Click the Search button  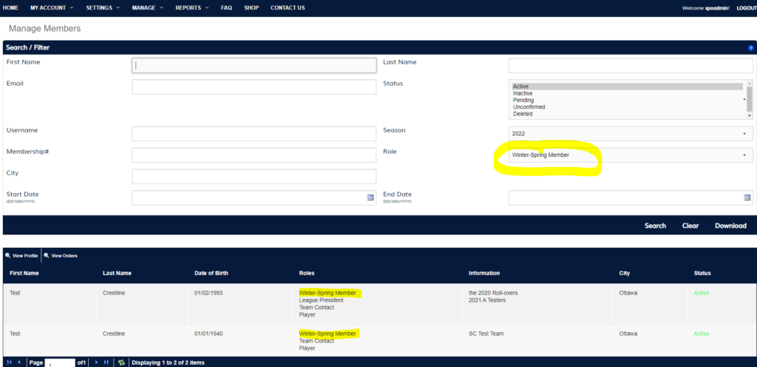pos(655,226)
